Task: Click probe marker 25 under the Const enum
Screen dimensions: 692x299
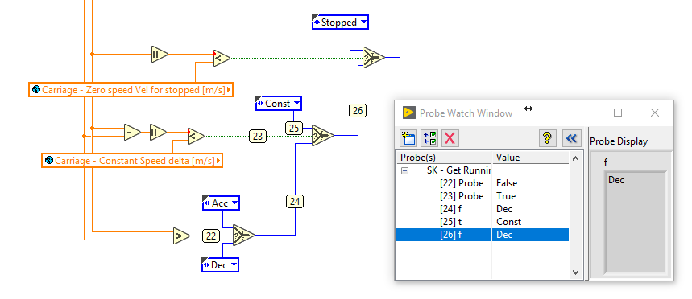Action: [x=294, y=128]
